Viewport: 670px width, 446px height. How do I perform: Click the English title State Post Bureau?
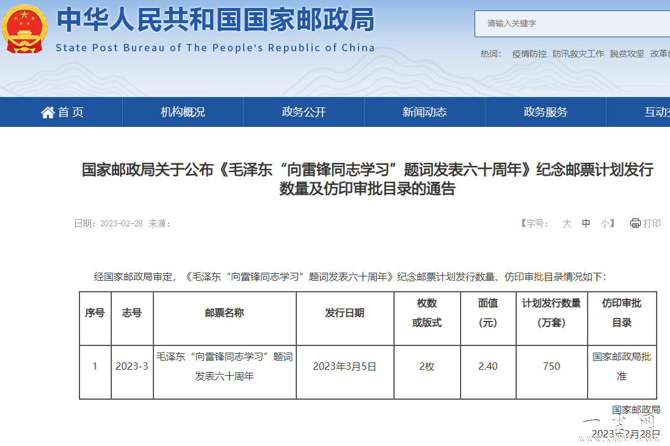pyautogui.click(x=216, y=48)
